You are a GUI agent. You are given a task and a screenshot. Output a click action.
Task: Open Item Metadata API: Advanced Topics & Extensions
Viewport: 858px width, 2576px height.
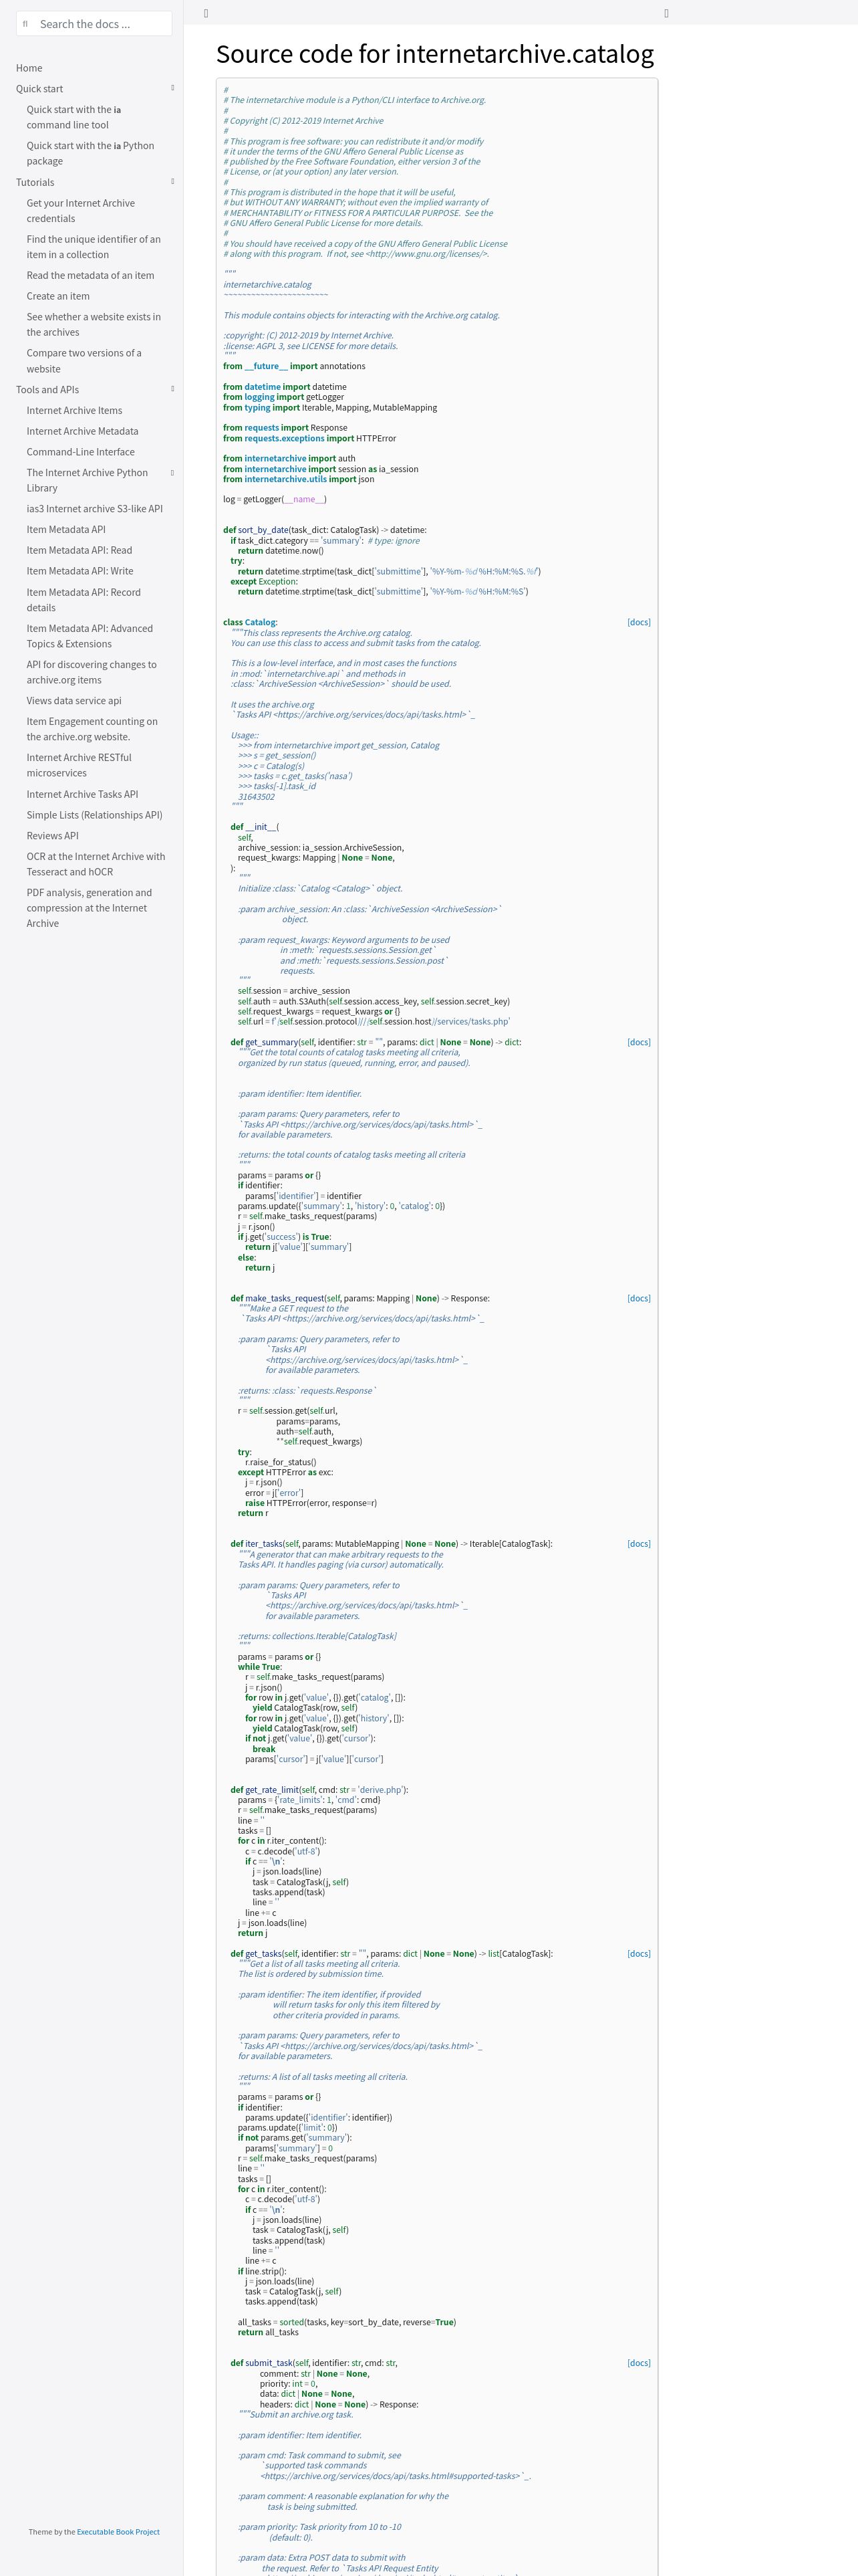90,636
